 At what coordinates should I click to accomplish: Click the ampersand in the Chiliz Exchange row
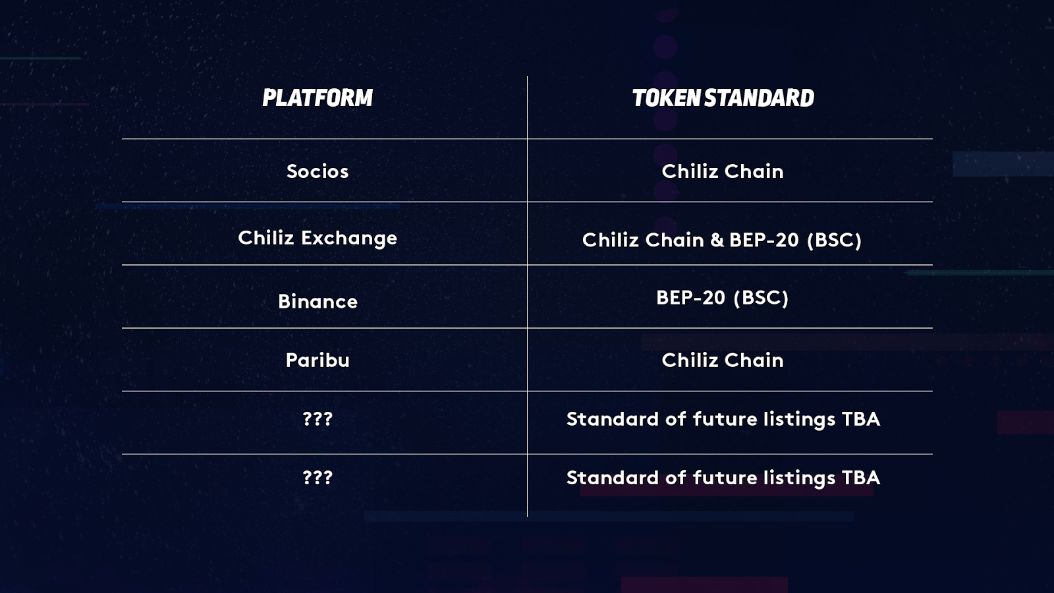coord(717,240)
